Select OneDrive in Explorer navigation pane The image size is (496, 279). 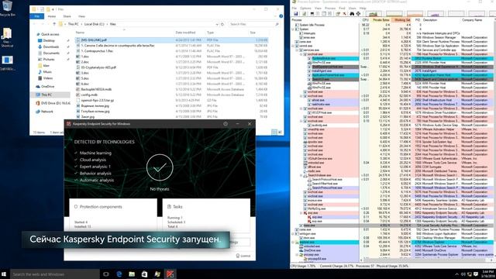click(x=47, y=86)
